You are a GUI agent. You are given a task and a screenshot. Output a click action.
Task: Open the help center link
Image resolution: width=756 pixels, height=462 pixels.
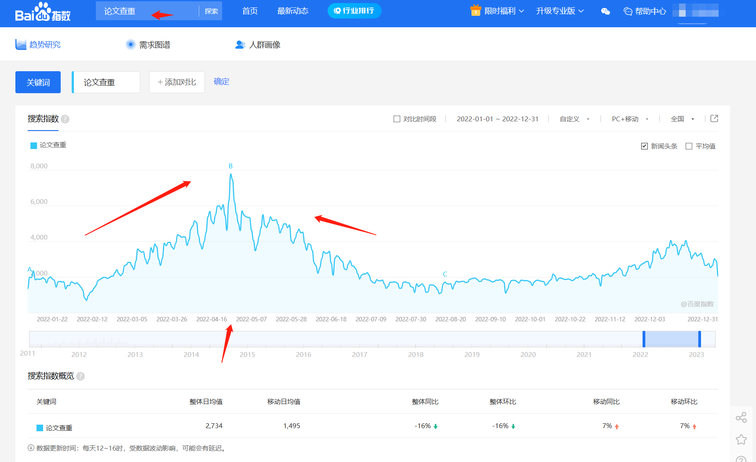pyautogui.click(x=645, y=11)
